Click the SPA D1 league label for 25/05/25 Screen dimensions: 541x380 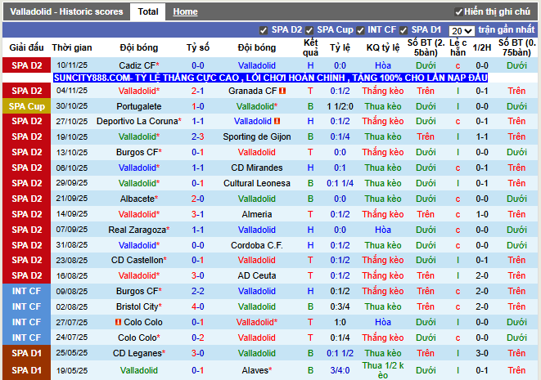(26, 353)
